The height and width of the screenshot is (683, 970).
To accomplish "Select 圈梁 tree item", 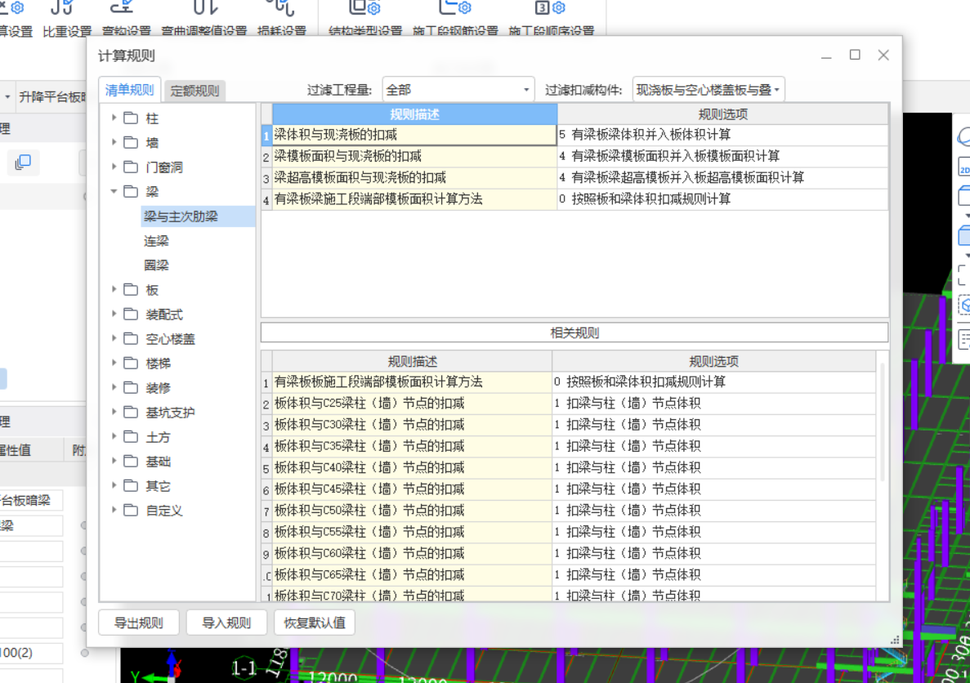I will [x=156, y=266].
